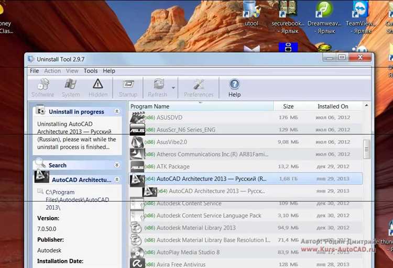Click the 176 МБ size cell
393x268 pixels.
pyautogui.click(x=288, y=117)
